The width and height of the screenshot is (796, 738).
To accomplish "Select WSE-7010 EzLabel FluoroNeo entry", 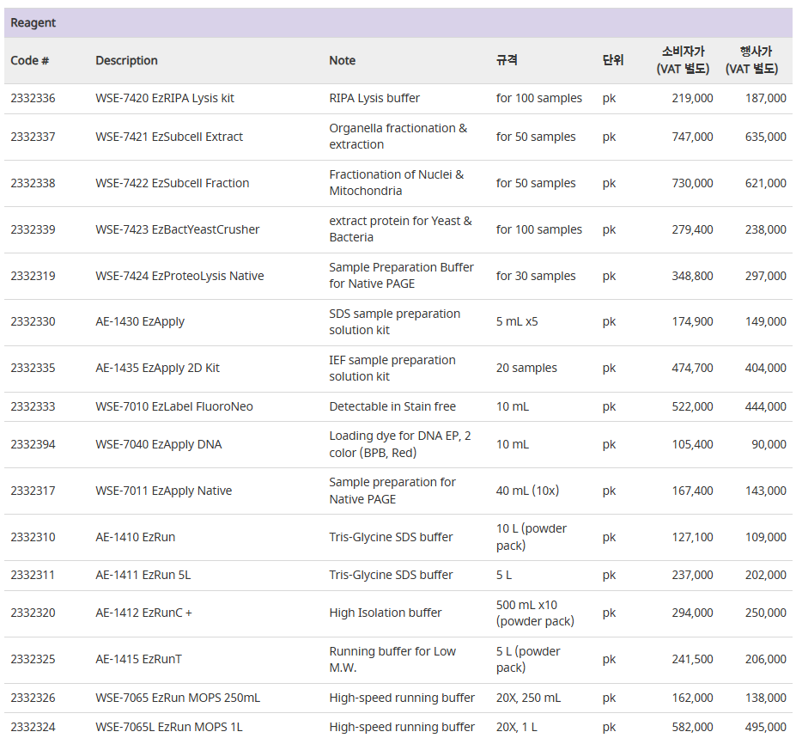I will tap(174, 406).
